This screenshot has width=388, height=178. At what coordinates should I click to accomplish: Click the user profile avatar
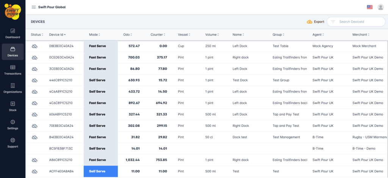tap(380, 7)
